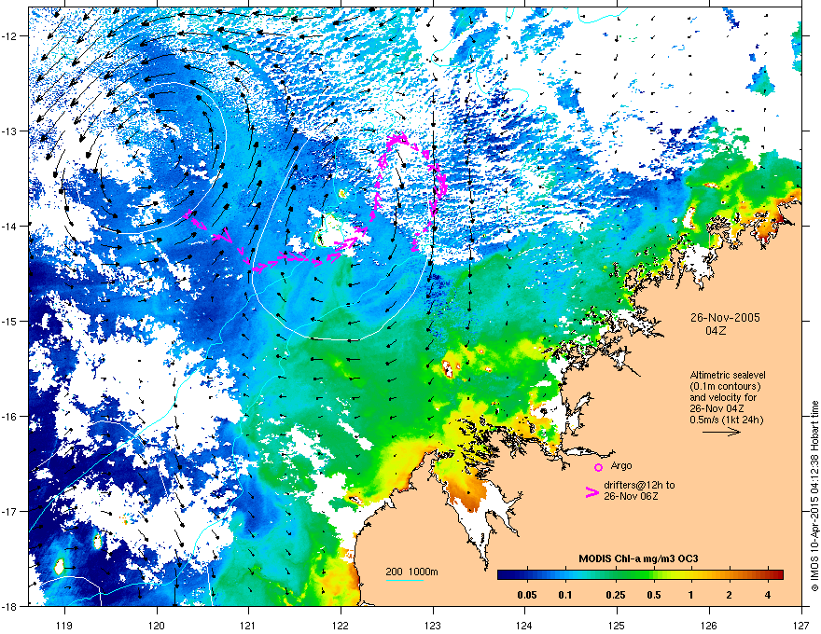Click the chlorophyll color scale bar
821x634 pixels.
[640, 574]
